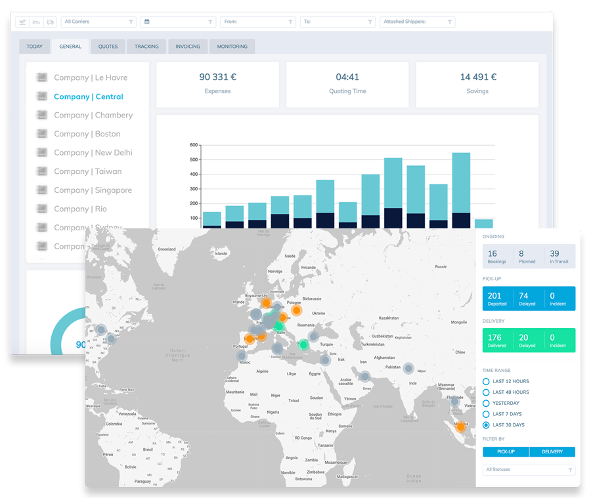
Task: Click the DELIVERY filter button
Action: [552, 451]
